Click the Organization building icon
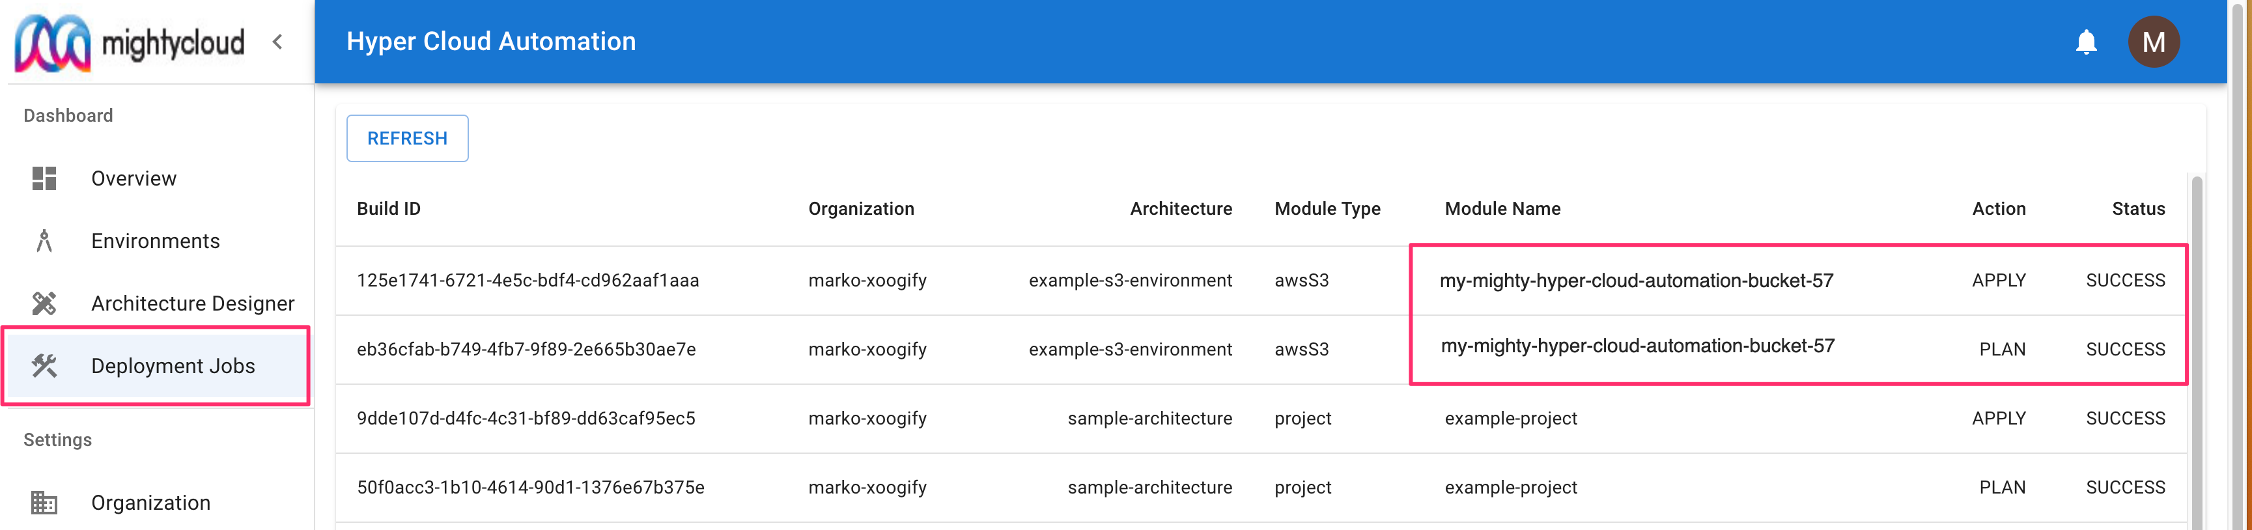 coord(44,503)
